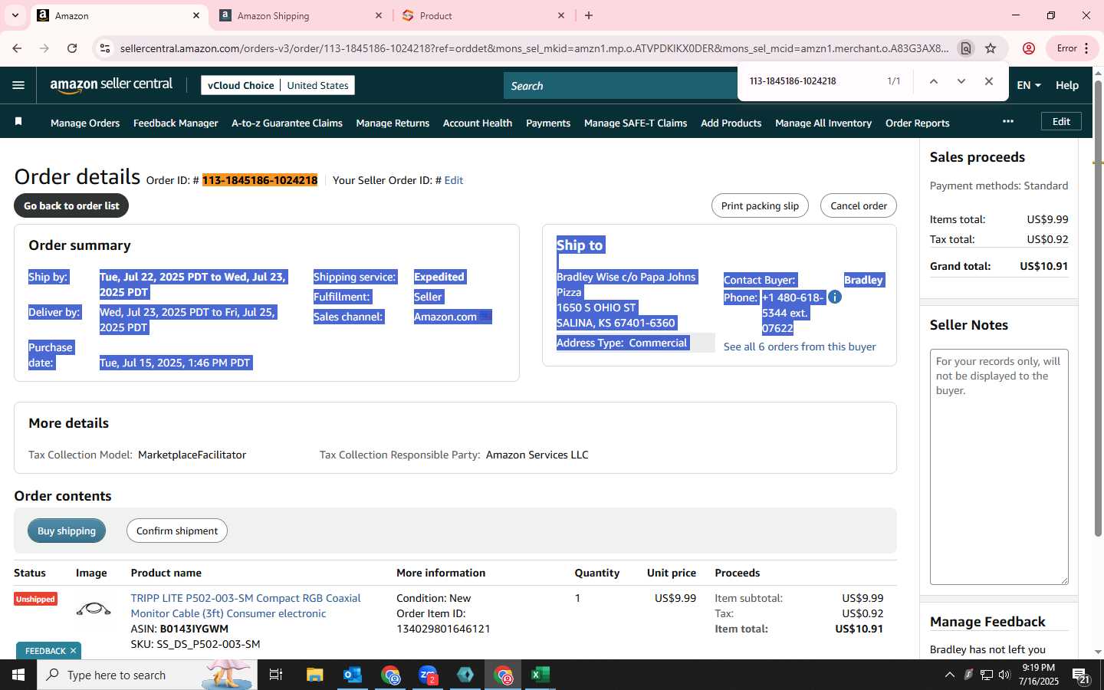This screenshot has height=690, width=1104.
Task: Click Confirm shipment button
Action: 177,531
